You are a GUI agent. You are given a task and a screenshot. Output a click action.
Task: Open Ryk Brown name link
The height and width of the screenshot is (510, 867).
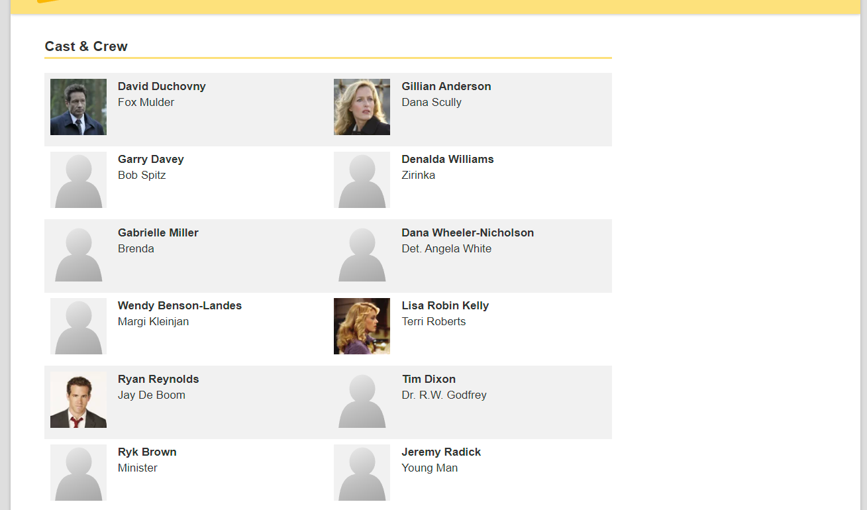147,452
